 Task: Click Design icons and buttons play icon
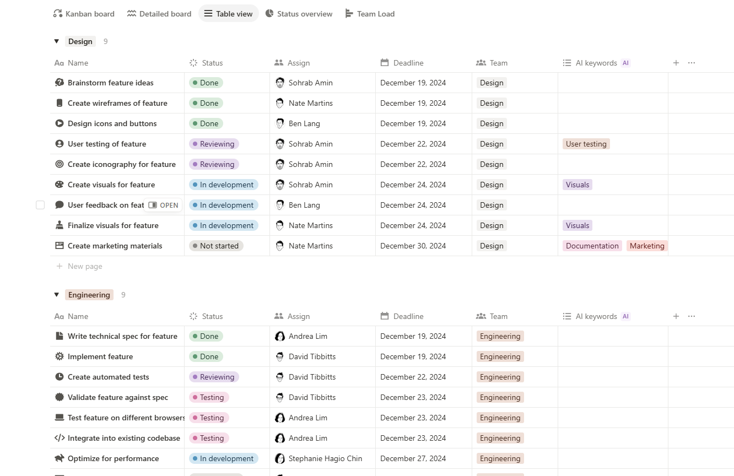60,123
